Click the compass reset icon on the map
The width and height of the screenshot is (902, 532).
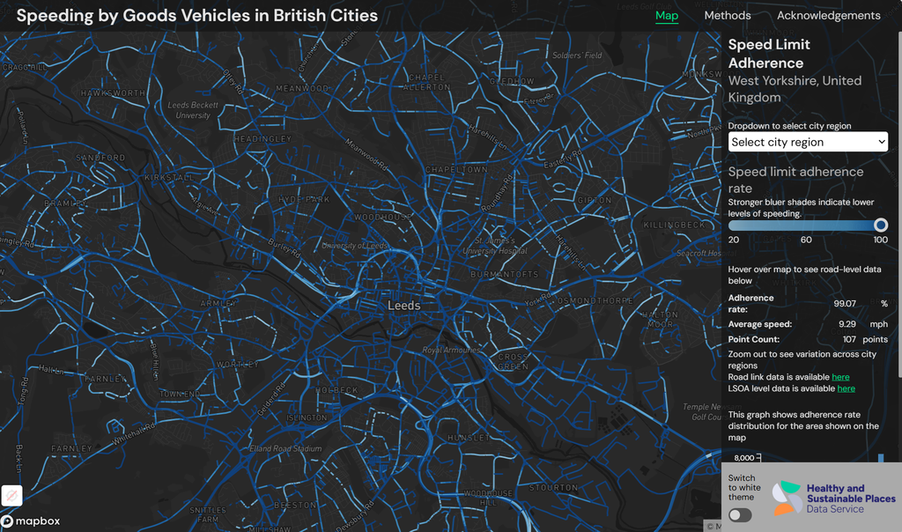tap(11, 495)
